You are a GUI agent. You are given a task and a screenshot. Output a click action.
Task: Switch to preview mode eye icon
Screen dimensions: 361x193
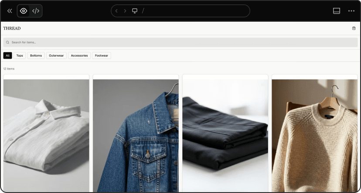coord(24,11)
